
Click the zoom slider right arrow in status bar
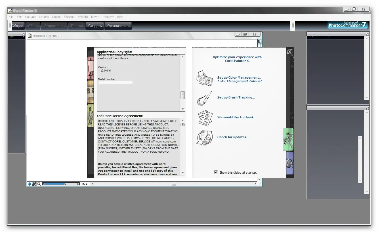point(79,184)
